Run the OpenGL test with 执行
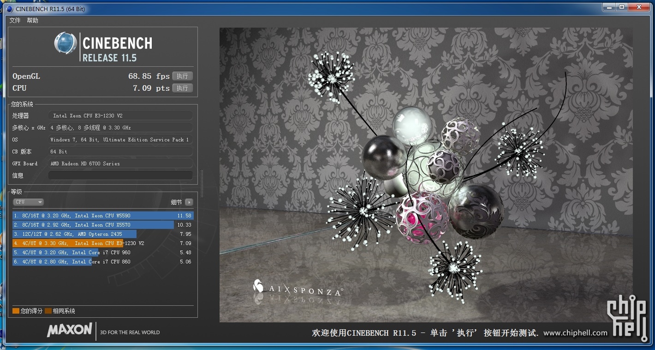 coord(182,76)
